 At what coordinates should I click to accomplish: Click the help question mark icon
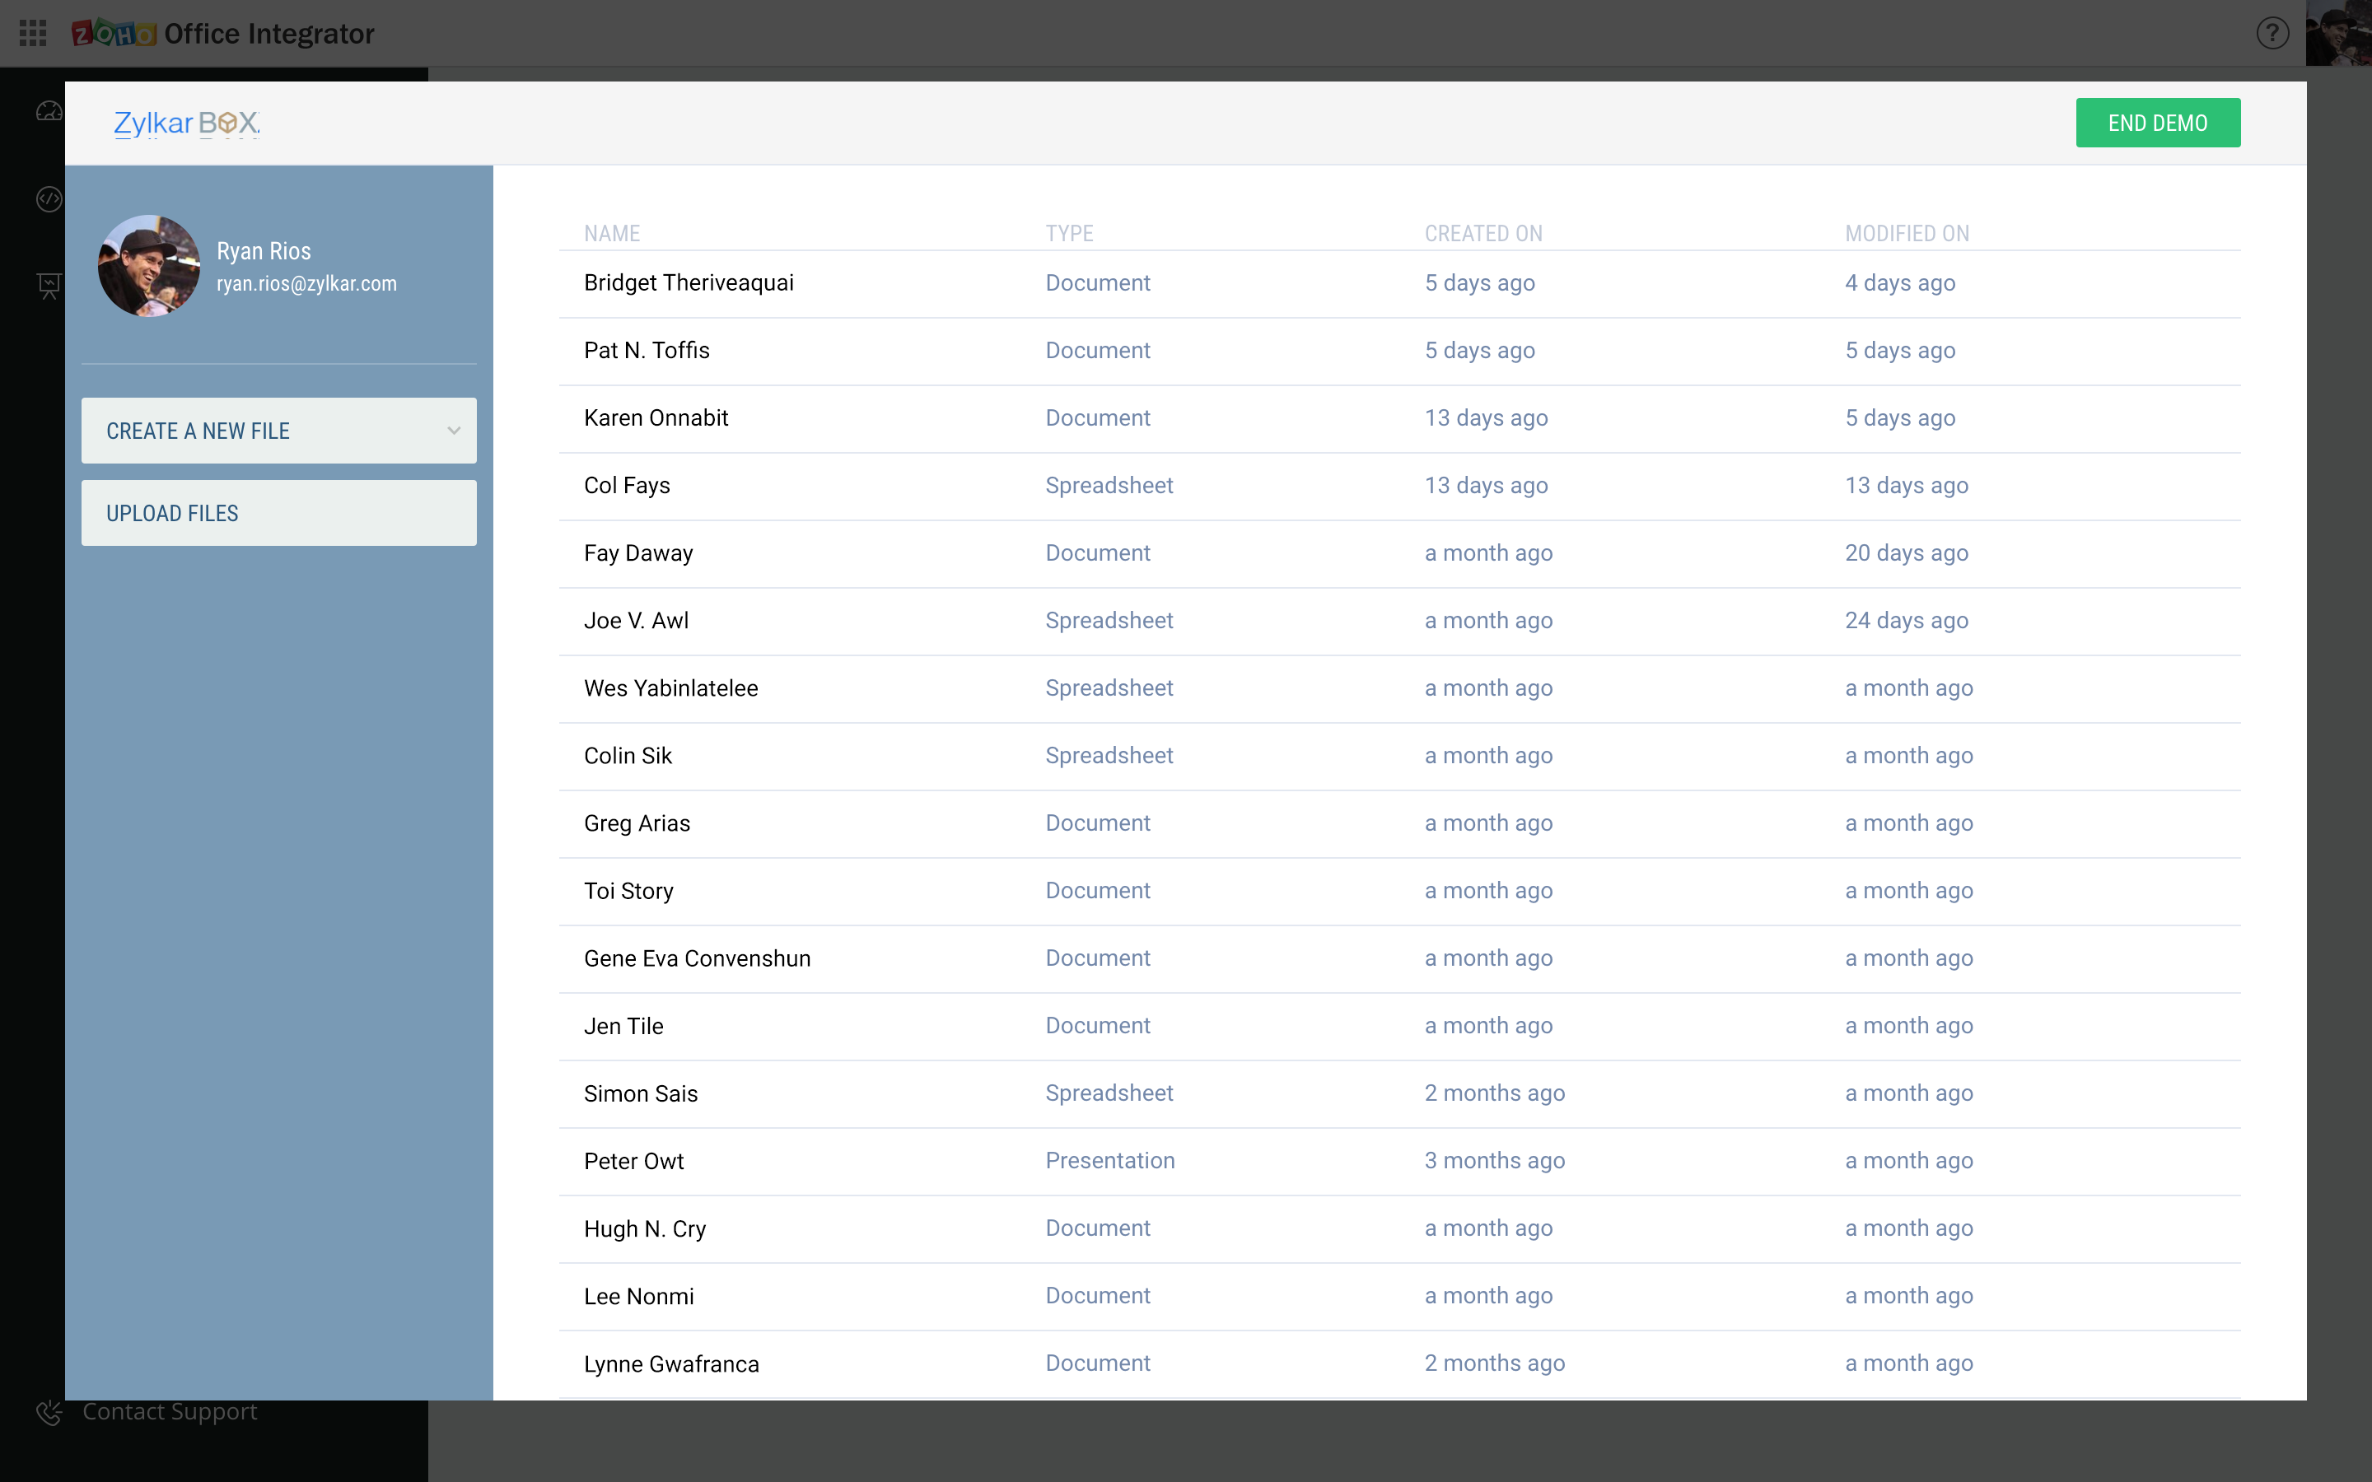pos(2272,33)
